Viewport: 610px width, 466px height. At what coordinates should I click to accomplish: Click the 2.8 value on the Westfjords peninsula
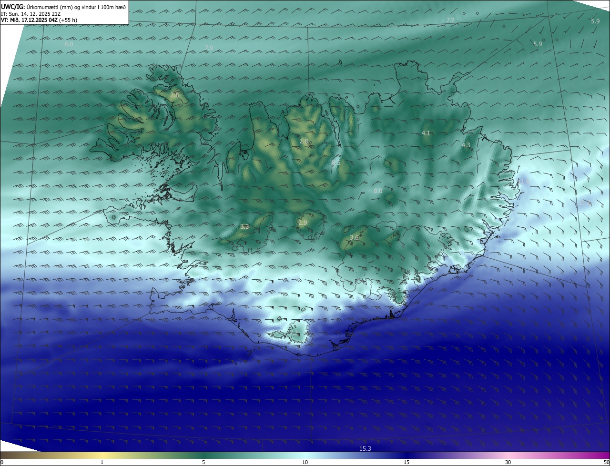(x=174, y=95)
